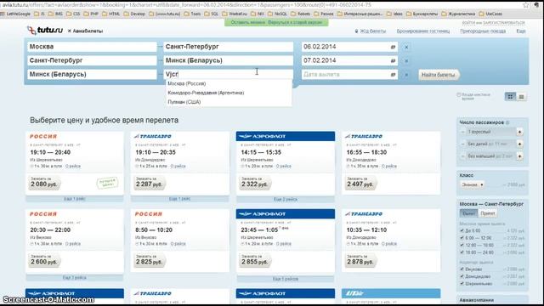The height and width of the screenshot is (306, 544).
Task: Expand more flights under the 2 322 руб. card
Action: 286,199
